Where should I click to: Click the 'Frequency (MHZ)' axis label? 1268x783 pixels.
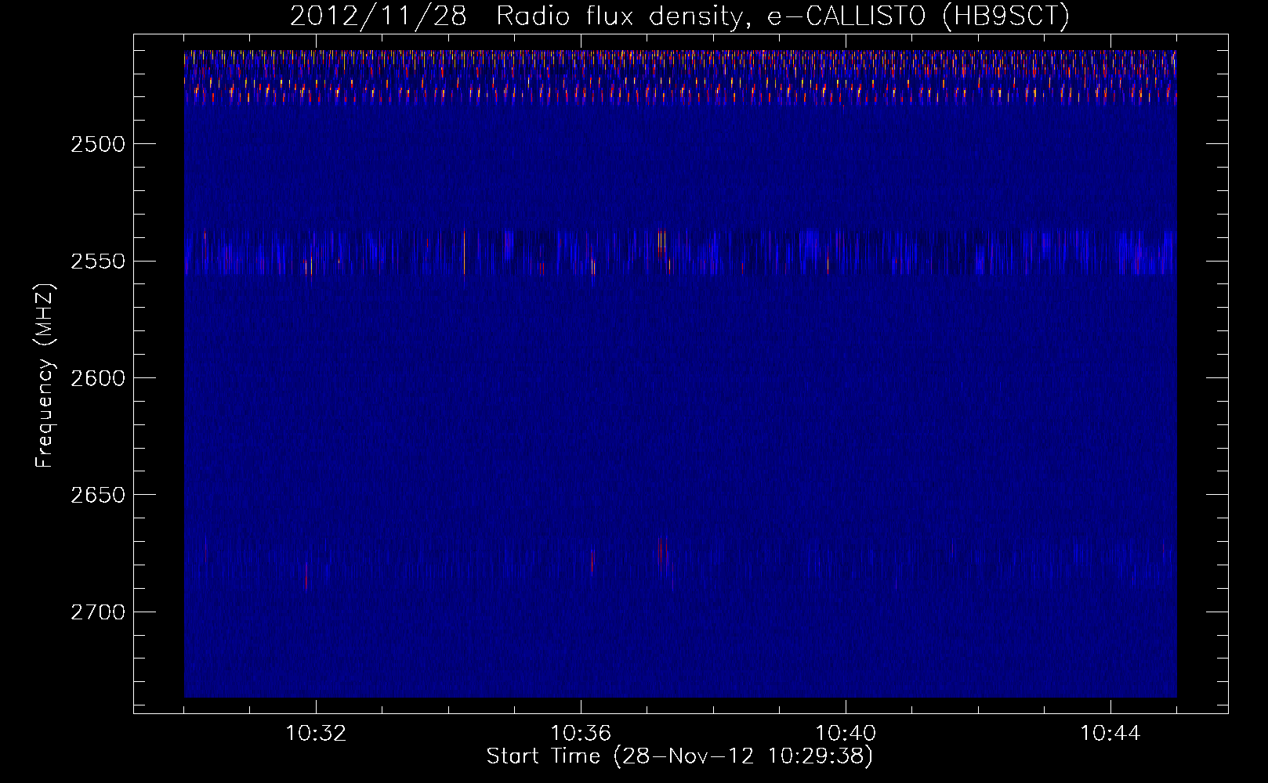tap(45, 377)
